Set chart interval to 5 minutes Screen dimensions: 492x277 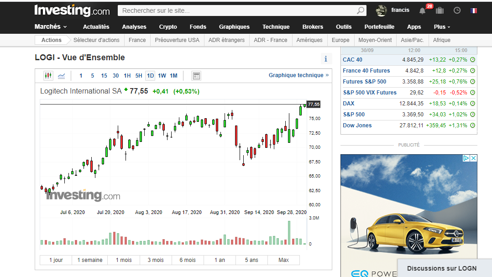click(92, 76)
